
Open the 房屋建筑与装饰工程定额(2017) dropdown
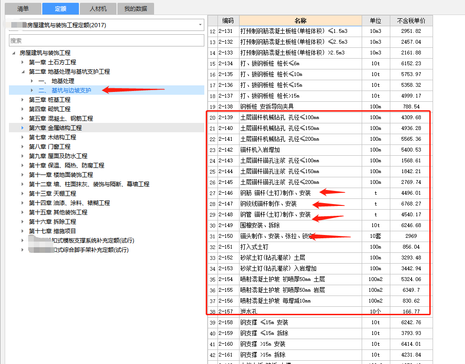click(x=201, y=25)
